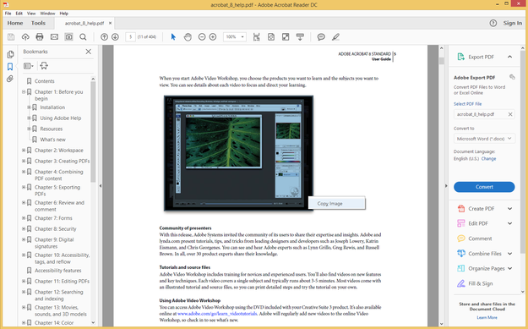
Task: Click Change document language link
Action: pos(488,158)
